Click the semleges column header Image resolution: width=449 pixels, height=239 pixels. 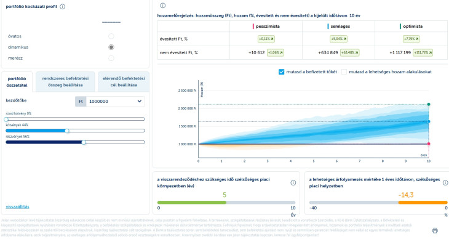(338, 26)
